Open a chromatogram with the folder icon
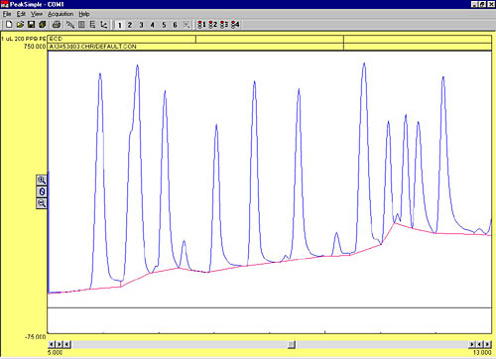Screen dimensions: 496x359 20,25
